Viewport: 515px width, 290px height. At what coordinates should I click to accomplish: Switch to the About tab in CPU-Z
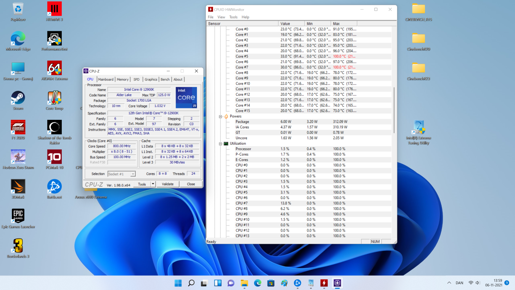tap(178, 79)
